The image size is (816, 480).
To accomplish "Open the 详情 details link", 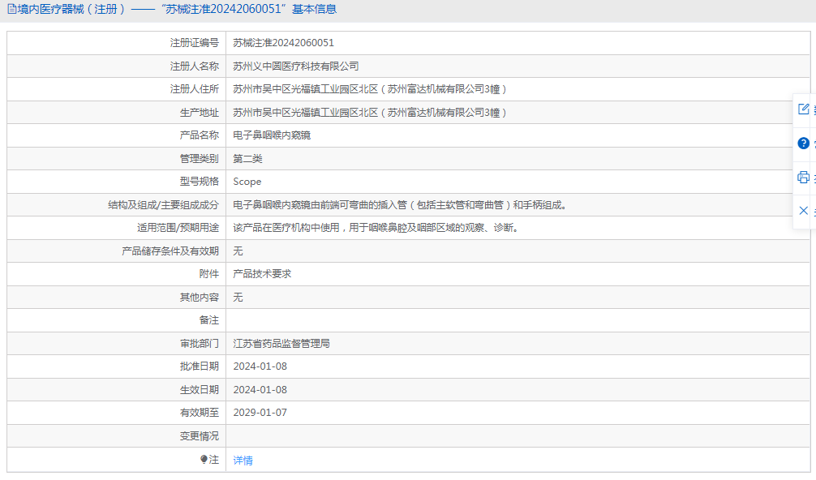I will 243,461.
